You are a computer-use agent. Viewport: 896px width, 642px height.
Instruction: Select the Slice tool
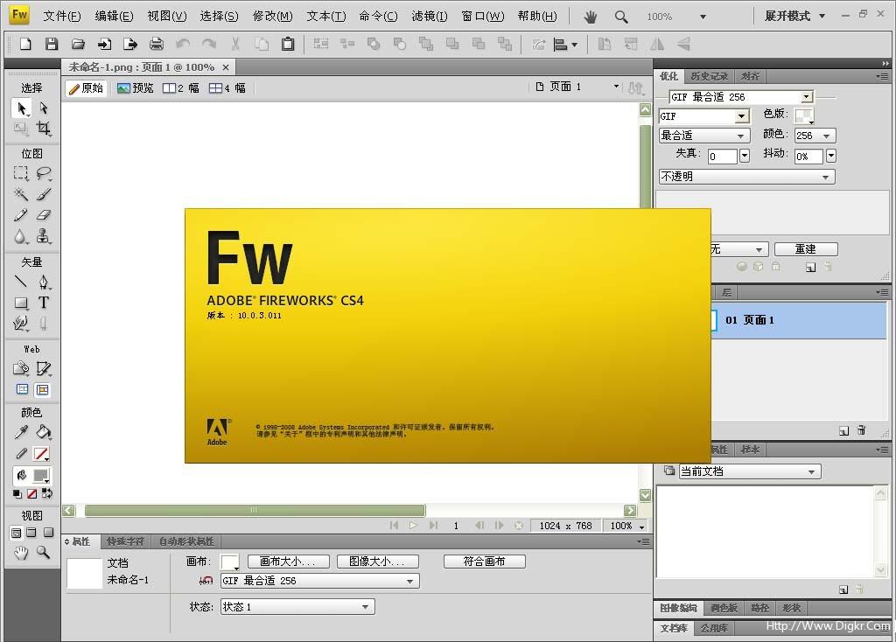(x=44, y=368)
